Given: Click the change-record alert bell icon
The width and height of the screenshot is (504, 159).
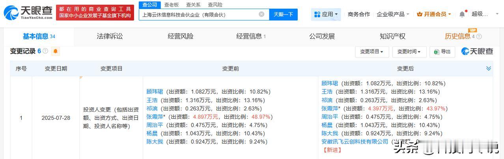Looking at the screenshot, I should 56,51.
